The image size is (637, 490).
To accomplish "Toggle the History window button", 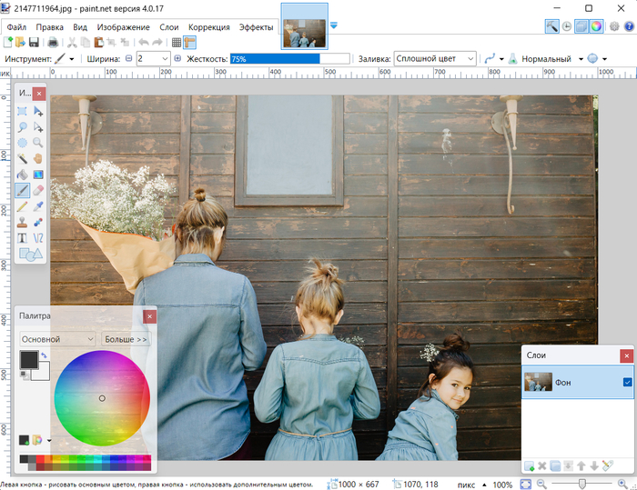I will point(567,26).
